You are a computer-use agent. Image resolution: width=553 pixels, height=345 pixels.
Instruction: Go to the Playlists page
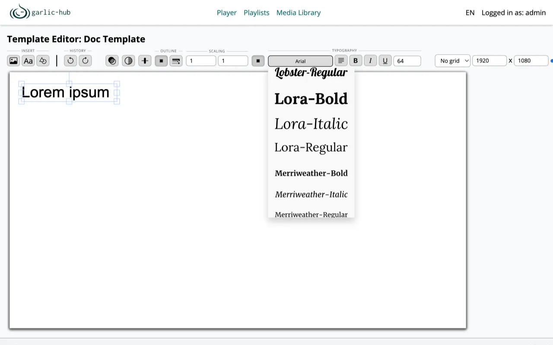tap(257, 13)
